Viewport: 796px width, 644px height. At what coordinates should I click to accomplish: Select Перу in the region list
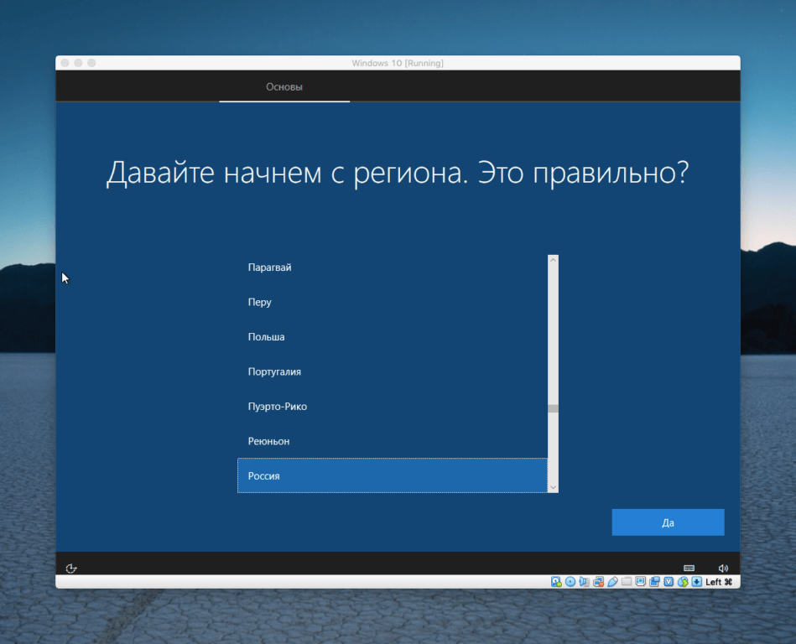(393, 302)
